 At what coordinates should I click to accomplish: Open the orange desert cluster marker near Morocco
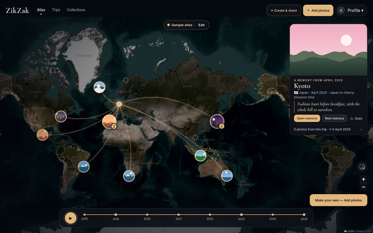pos(109,121)
